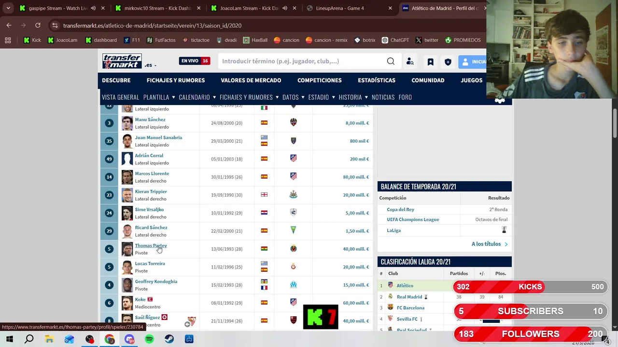Click Geoffrey Kondogbia's current club crest
The height and width of the screenshot is (347, 618).
coord(293,285)
